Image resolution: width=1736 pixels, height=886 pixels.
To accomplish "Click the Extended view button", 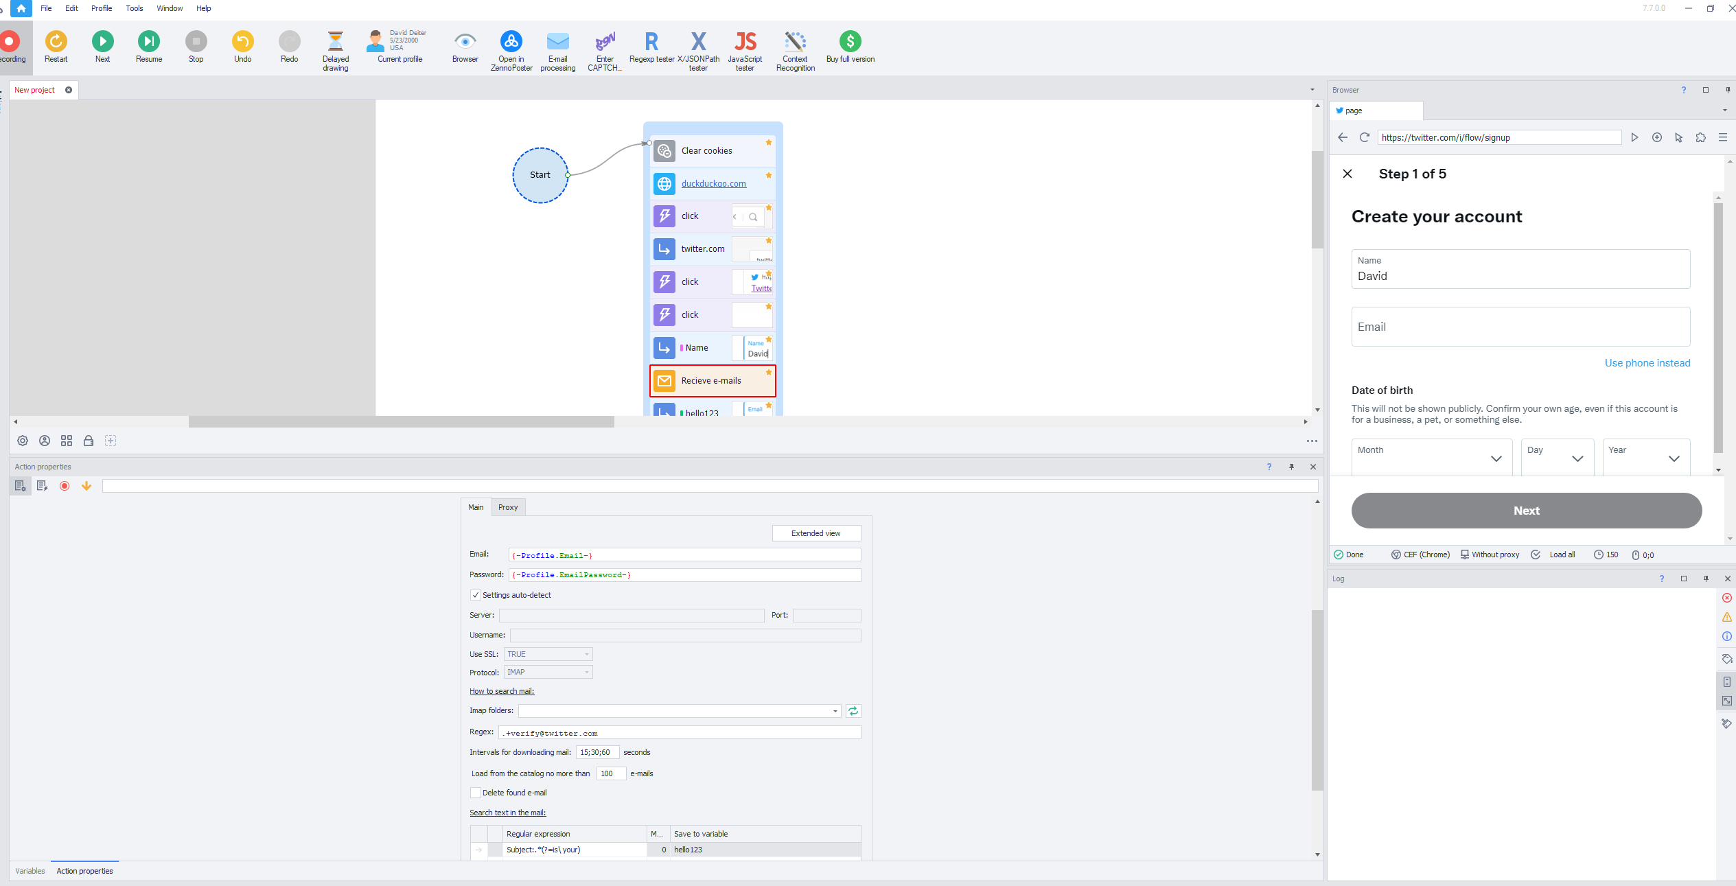I will point(816,533).
